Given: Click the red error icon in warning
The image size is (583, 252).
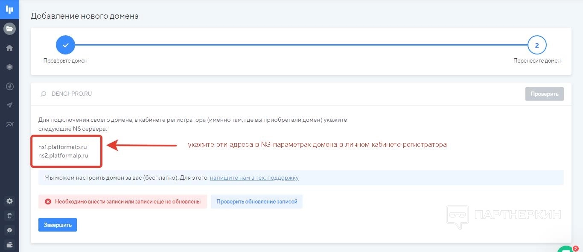Looking at the screenshot, I should [x=48, y=202].
